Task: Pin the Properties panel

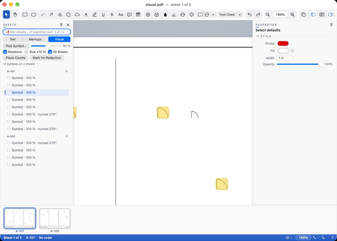Action: pyautogui.click(x=331, y=25)
